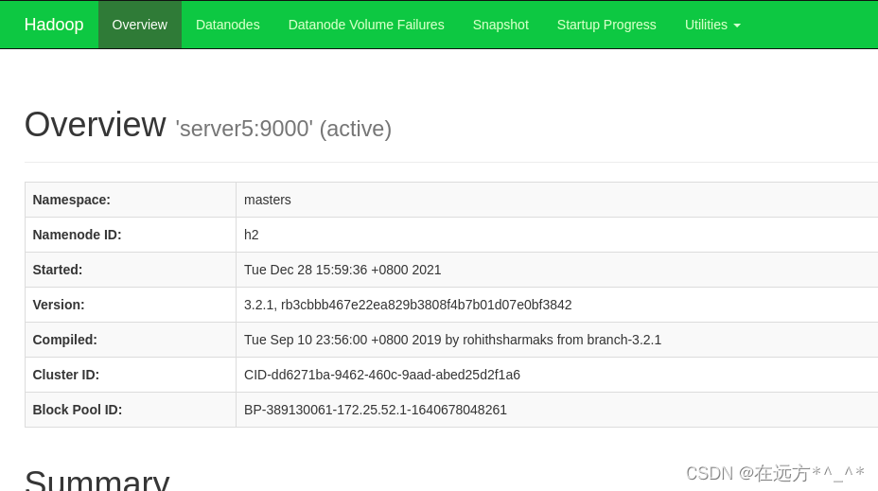Image resolution: width=878 pixels, height=491 pixels.
Task: Click the Started label cell
Action: coord(131,270)
